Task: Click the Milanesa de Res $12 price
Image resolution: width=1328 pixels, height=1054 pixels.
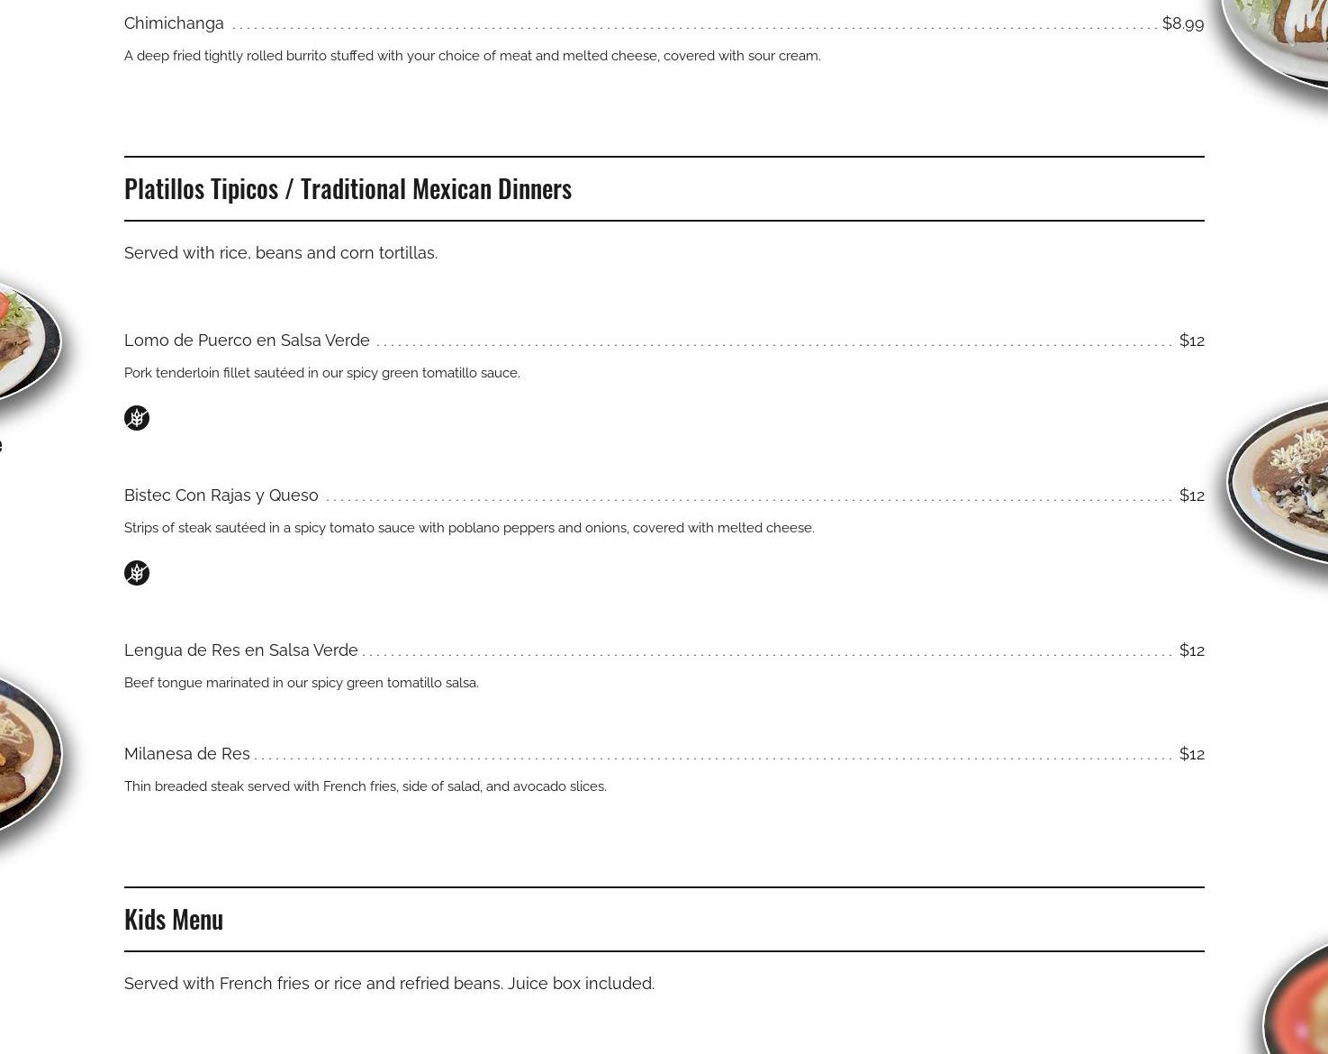Action: point(1191,754)
